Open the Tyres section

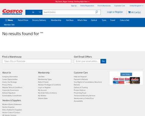click(x=104, y=20)
